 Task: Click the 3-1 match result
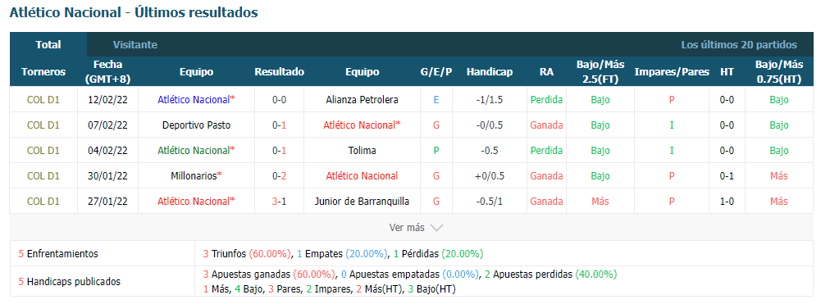(x=279, y=202)
